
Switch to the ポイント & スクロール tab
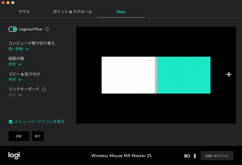click(x=73, y=12)
